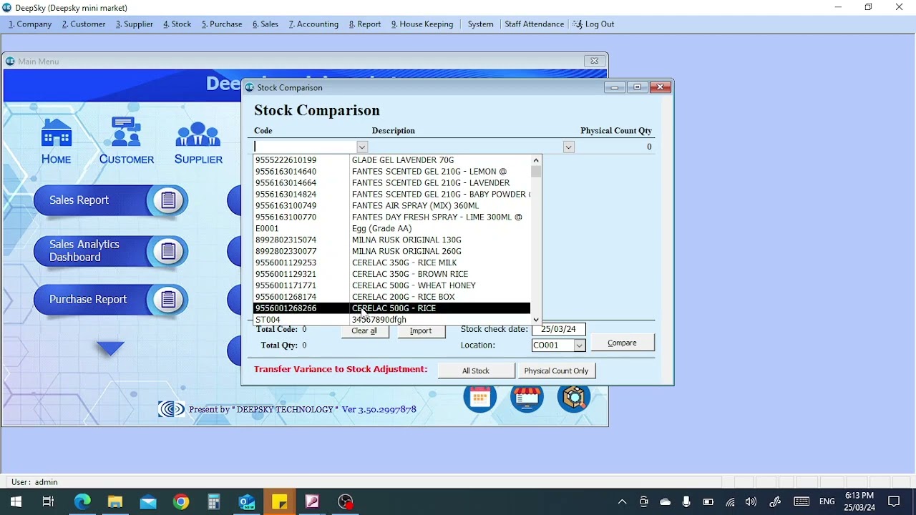This screenshot has height=515, width=916.
Task: Show hidden system tray icons
Action: click(621, 501)
